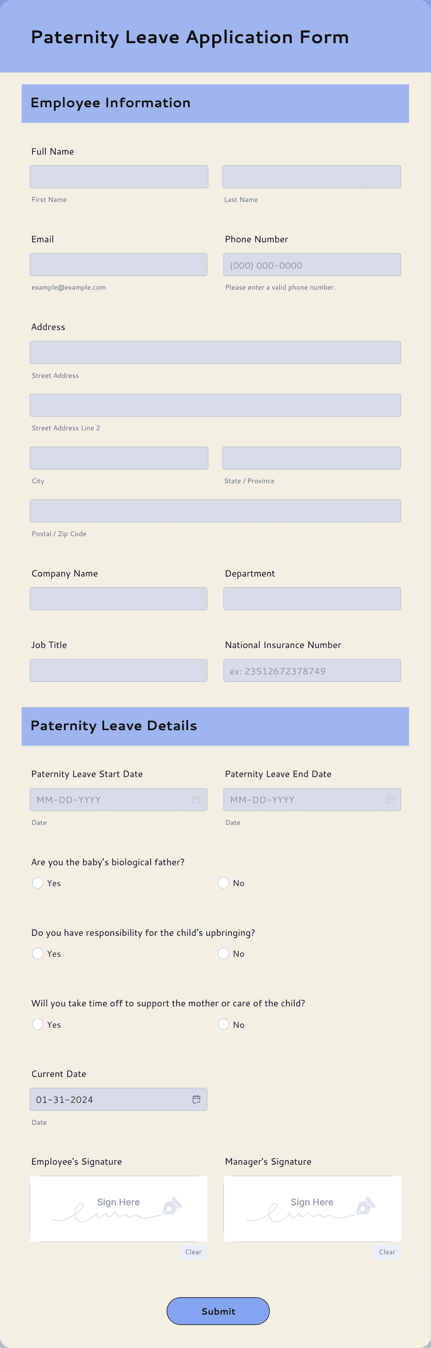The height and width of the screenshot is (1348, 431).
Task: Click the Company Name field
Action: (x=119, y=598)
